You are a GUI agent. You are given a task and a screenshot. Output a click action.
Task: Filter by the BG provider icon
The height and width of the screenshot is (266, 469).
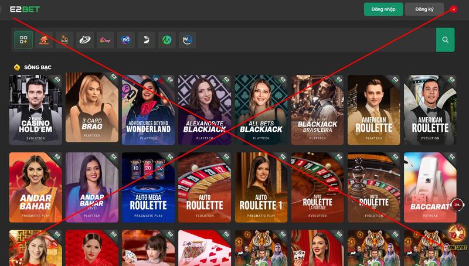[x=126, y=40]
